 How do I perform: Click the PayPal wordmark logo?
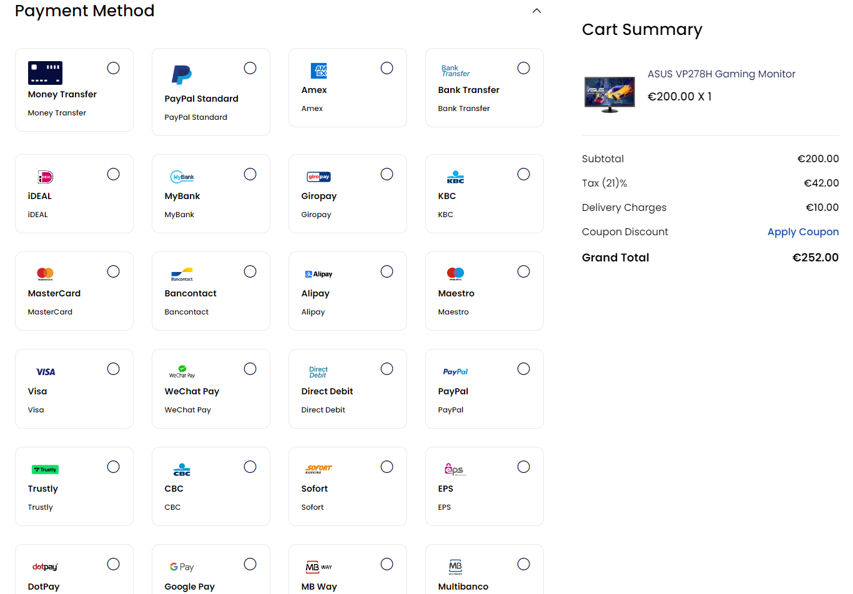(x=456, y=372)
